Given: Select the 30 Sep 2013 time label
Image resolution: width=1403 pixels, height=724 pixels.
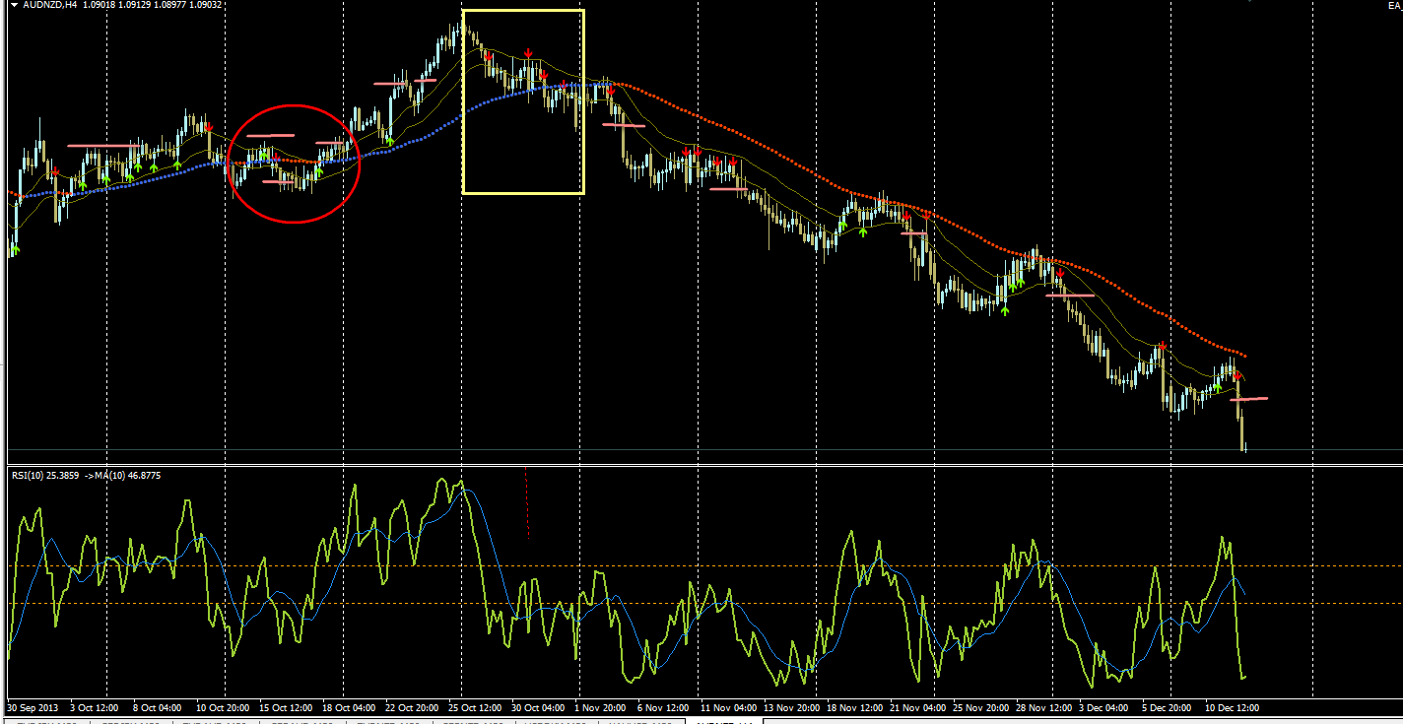Looking at the screenshot, I should 33,707.
